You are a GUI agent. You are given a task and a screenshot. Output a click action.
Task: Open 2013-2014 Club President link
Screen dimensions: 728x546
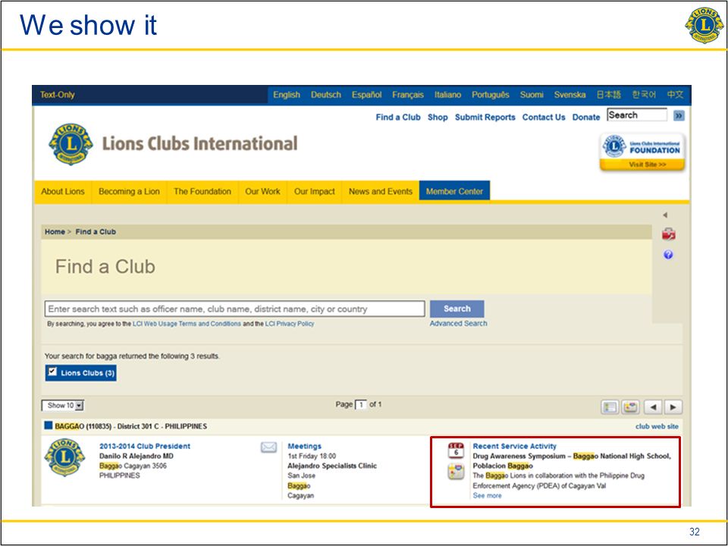click(144, 446)
